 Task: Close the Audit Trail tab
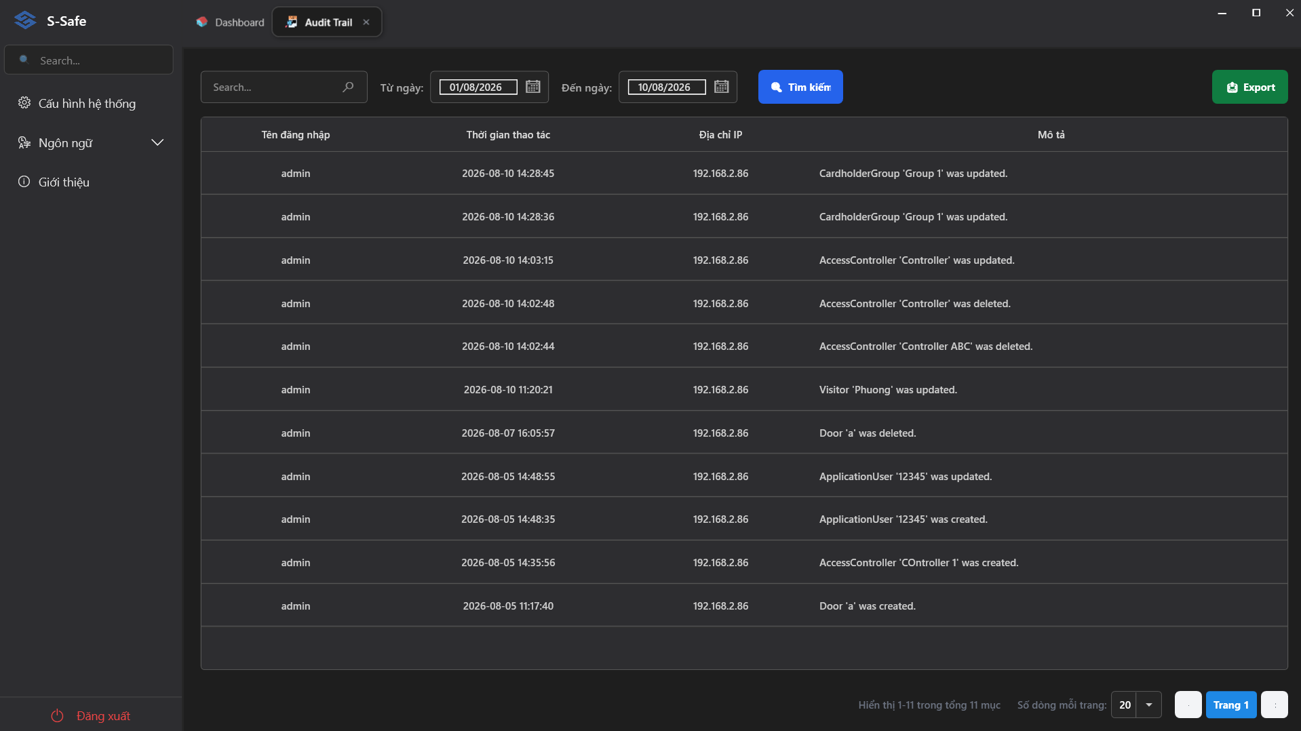pos(366,22)
